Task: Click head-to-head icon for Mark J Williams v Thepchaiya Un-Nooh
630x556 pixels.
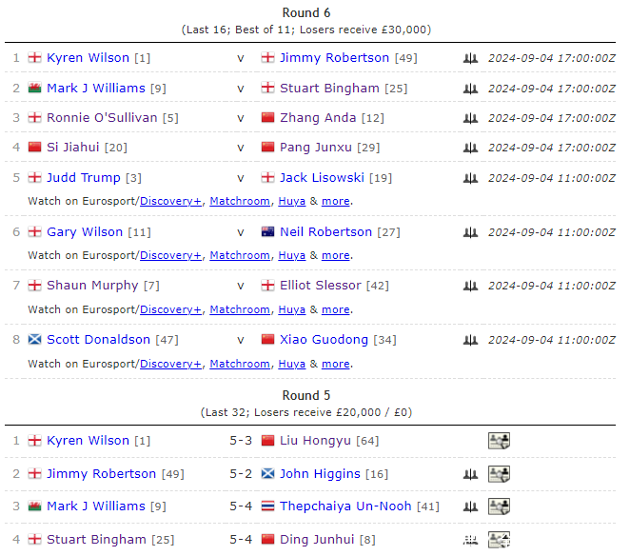Action: point(470,506)
